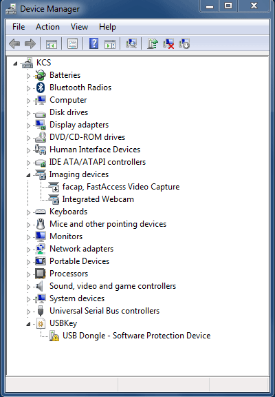Expand the Computer category
The image size is (275, 397).
click(28, 101)
